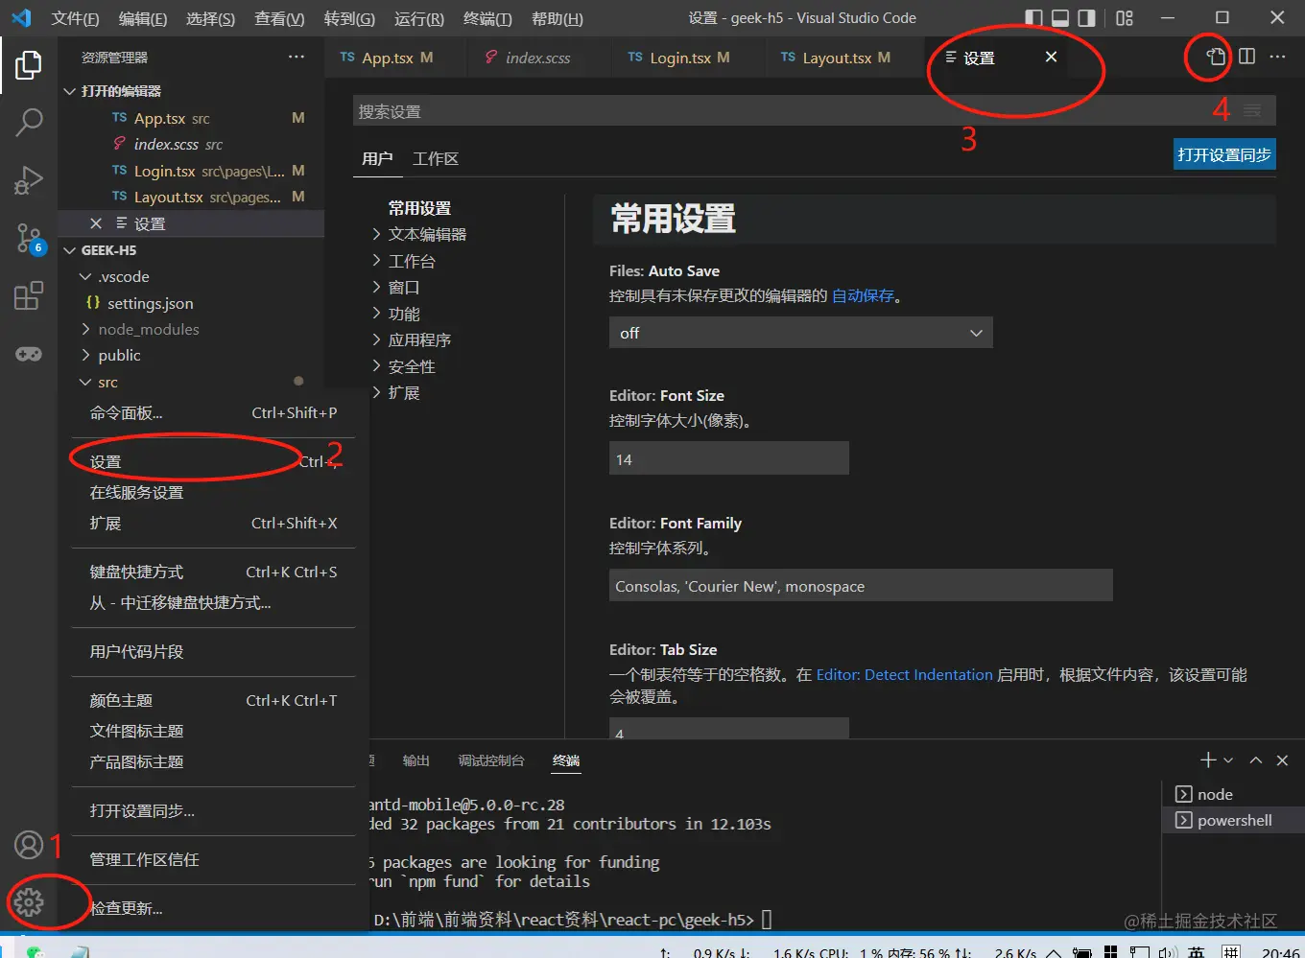Screen dimensions: 1305x958
Task: Toggle the secondary sidebar layout icon
Action: (x=1086, y=17)
